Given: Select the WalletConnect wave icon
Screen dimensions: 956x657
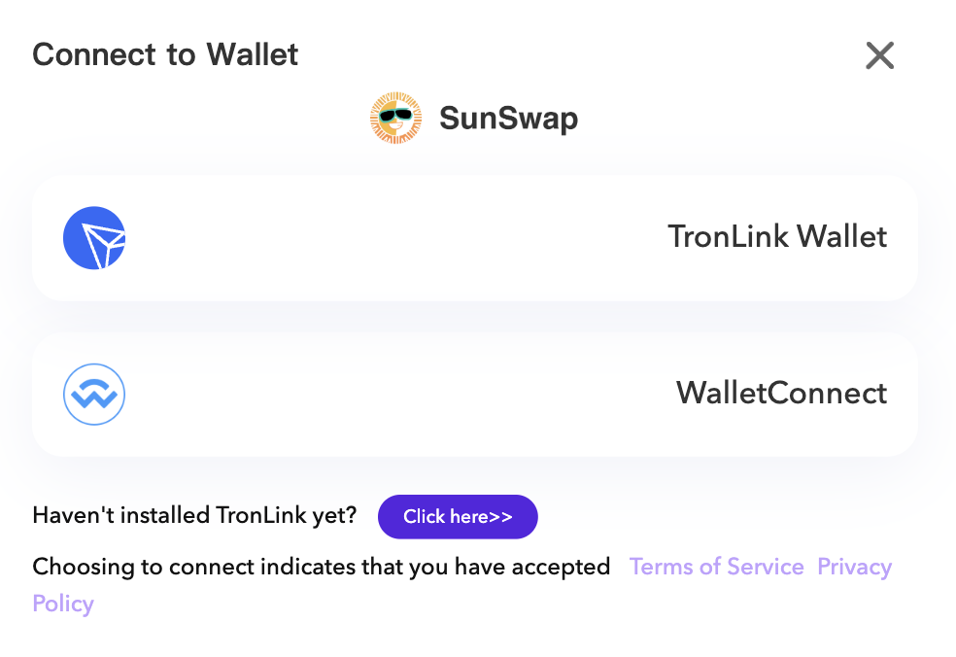Looking at the screenshot, I should coord(94,394).
